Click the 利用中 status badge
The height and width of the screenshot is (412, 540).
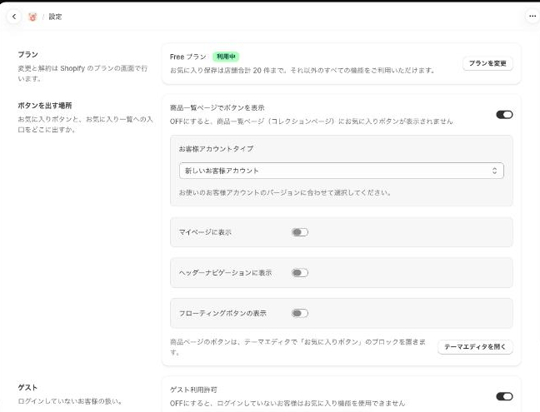(226, 57)
